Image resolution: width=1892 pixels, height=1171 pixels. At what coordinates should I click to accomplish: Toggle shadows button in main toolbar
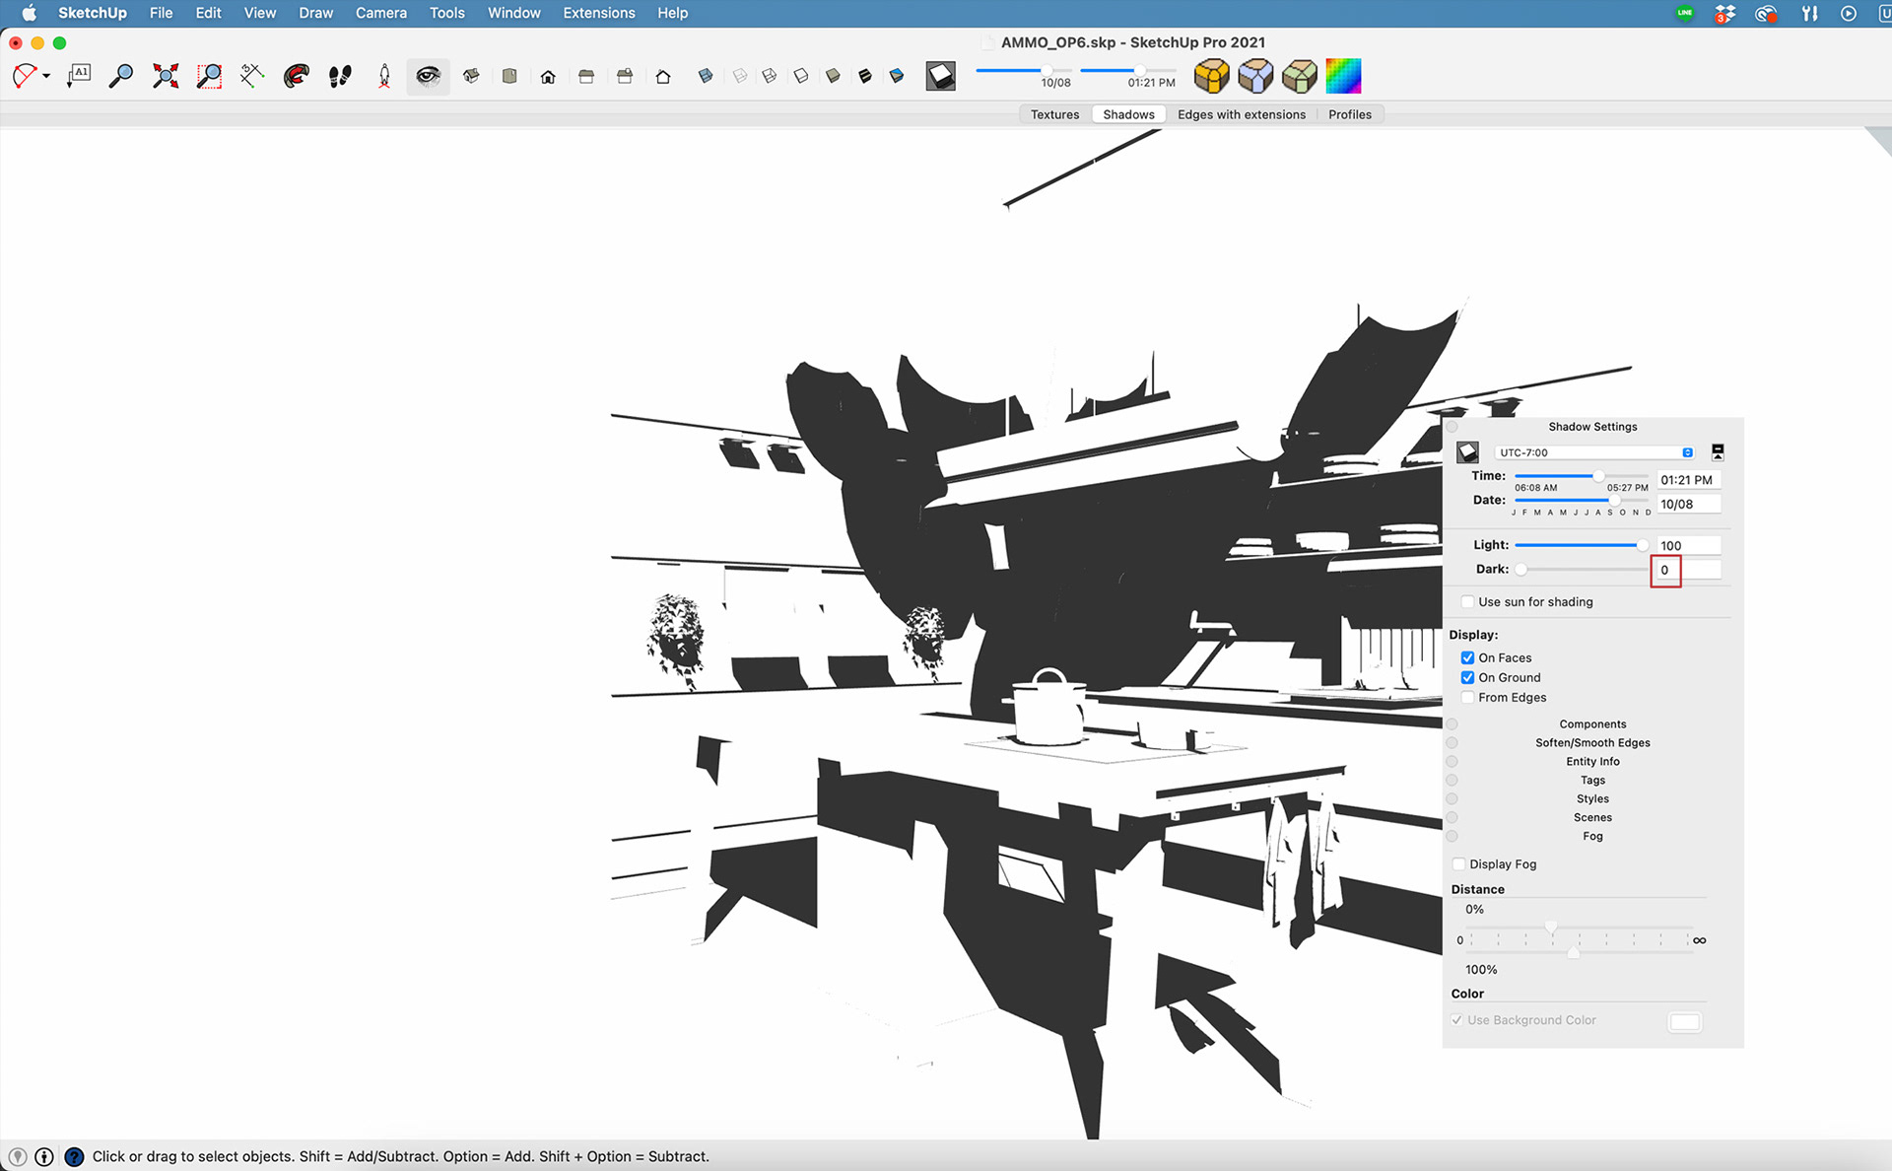point(940,76)
